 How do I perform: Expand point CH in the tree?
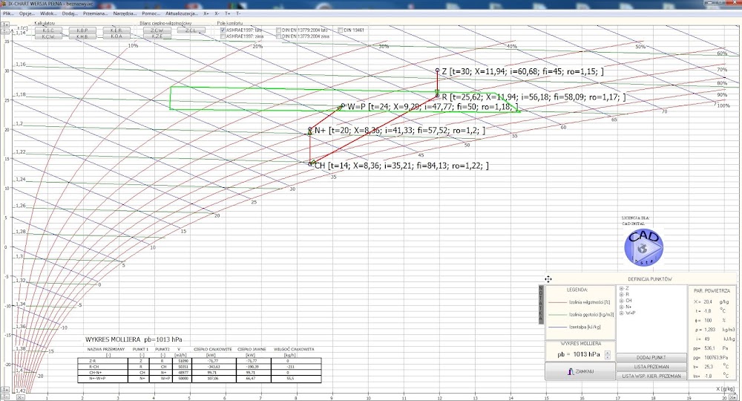[621, 301]
